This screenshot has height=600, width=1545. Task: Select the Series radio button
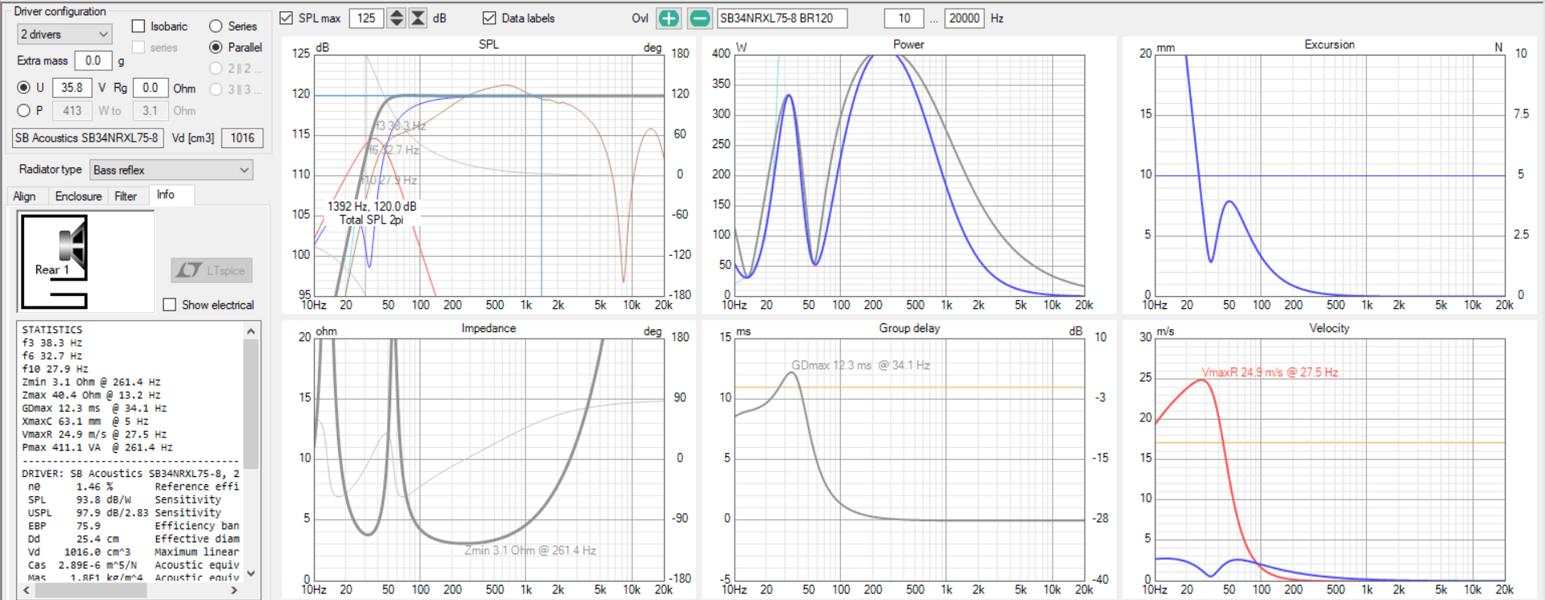[216, 27]
